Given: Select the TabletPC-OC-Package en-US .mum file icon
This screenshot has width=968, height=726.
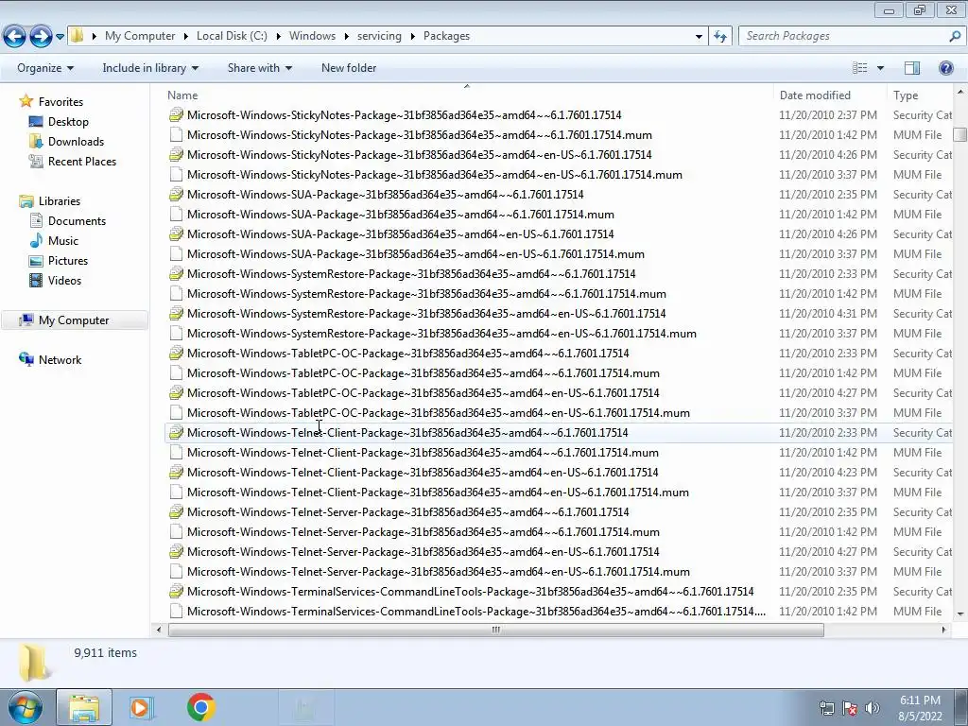Looking at the screenshot, I should coord(176,412).
